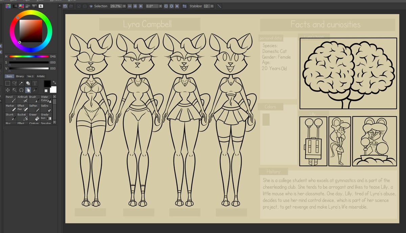The image size is (406, 233).
Task: Select the Magic Wand tool
Action: click(21, 83)
